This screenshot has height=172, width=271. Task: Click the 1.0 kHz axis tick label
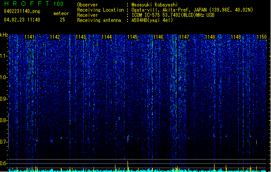4,77
